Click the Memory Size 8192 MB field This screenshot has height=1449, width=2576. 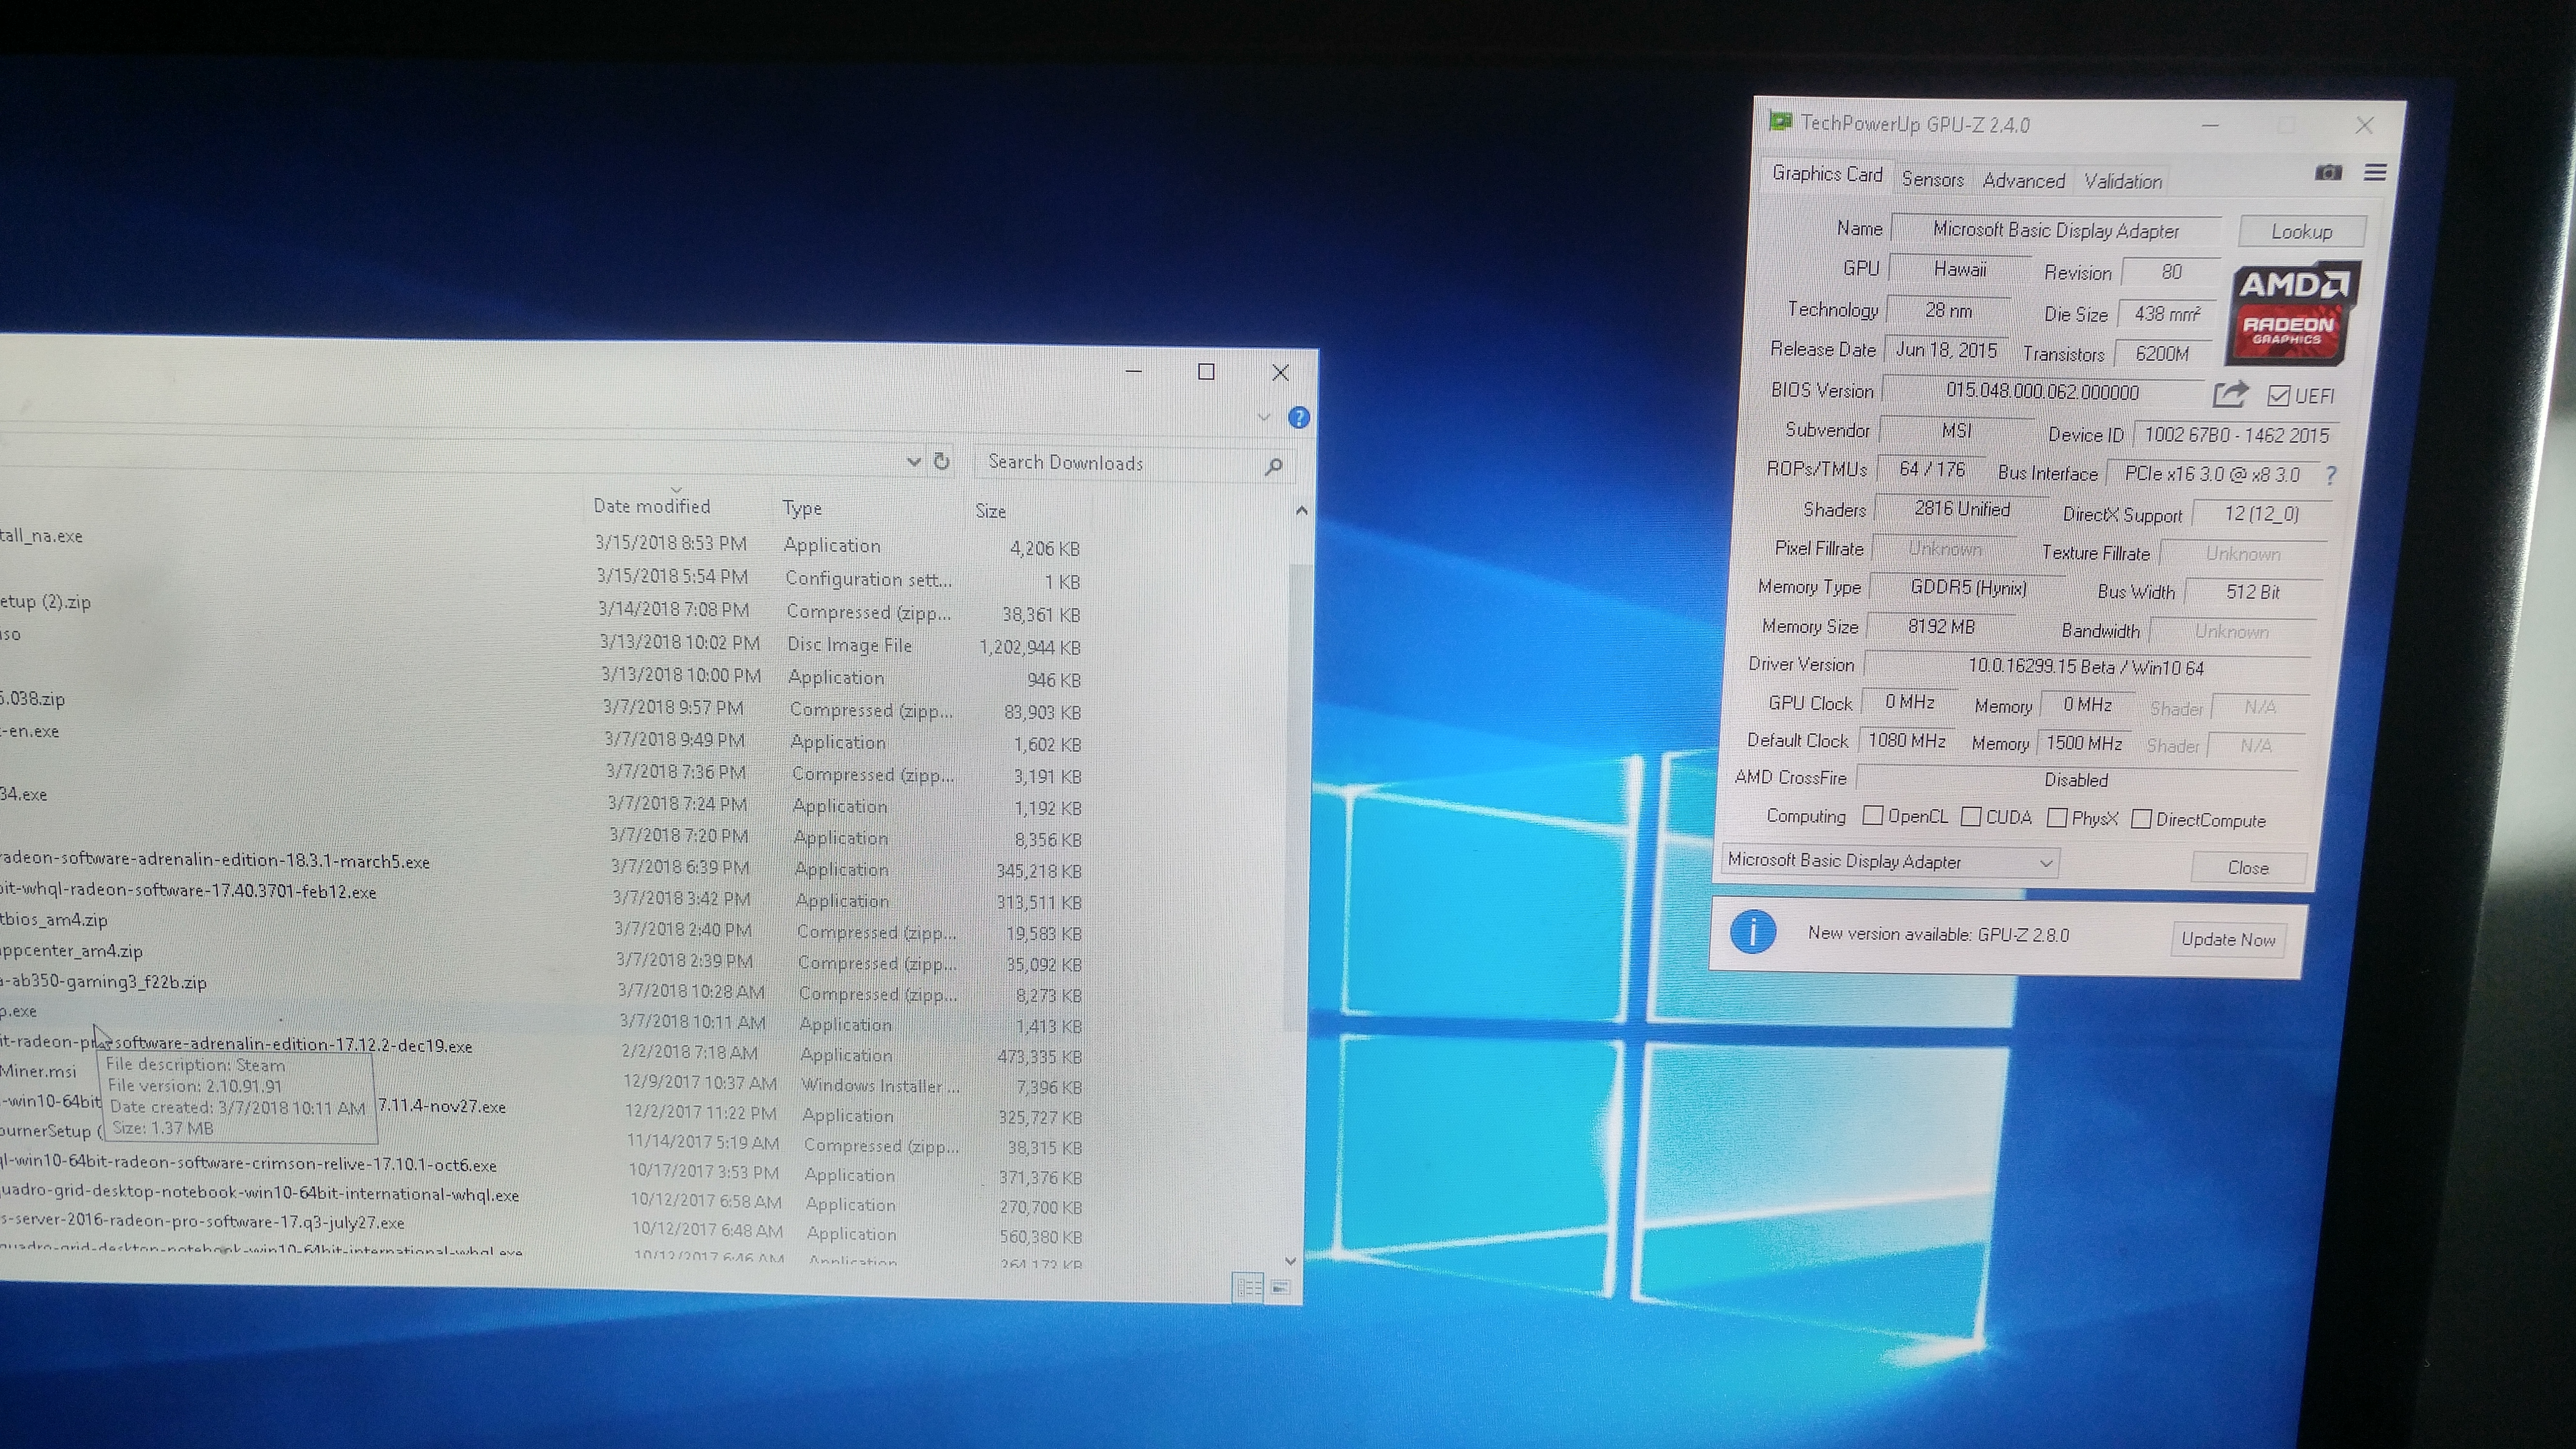point(1941,627)
